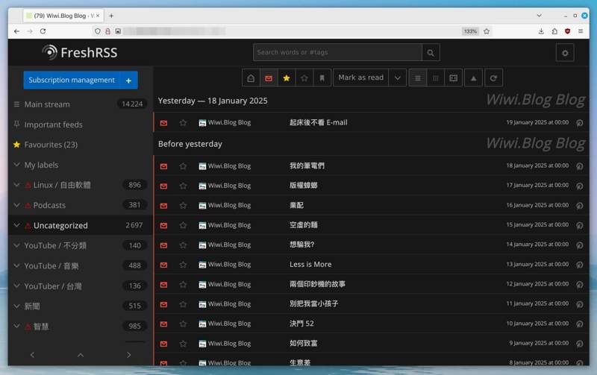
Task: Open Mark as read dropdown arrow
Action: [x=398, y=78]
